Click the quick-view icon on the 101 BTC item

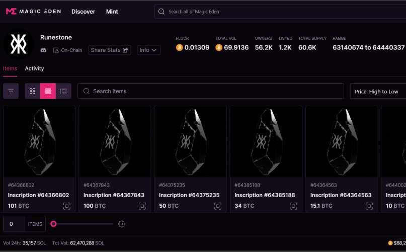pyautogui.click(x=66, y=206)
